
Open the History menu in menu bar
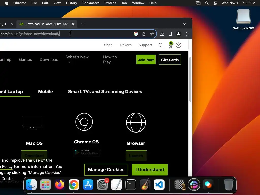pos(71,3)
